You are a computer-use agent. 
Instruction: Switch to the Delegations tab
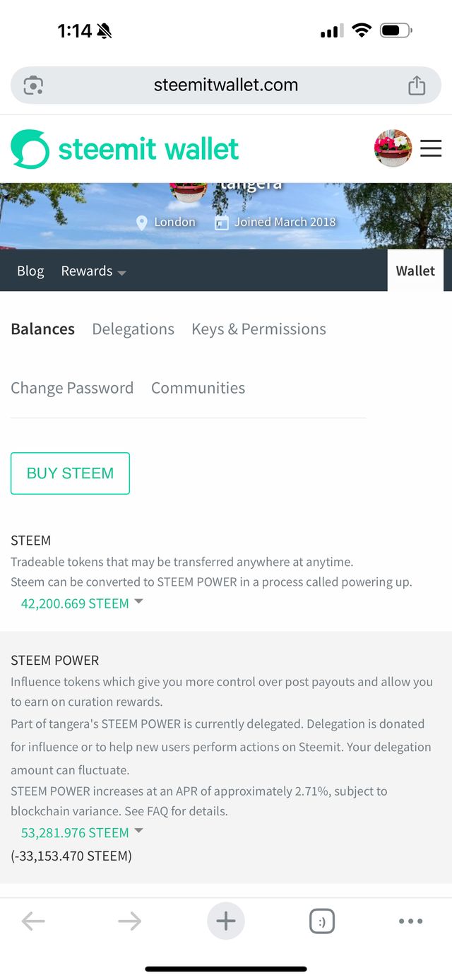point(133,329)
